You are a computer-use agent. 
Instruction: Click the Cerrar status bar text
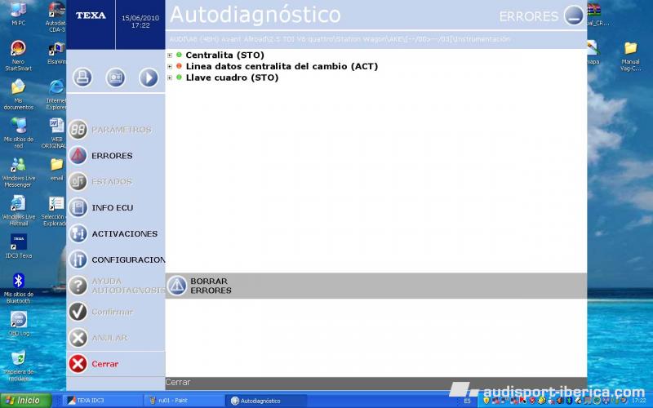(178, 382)
